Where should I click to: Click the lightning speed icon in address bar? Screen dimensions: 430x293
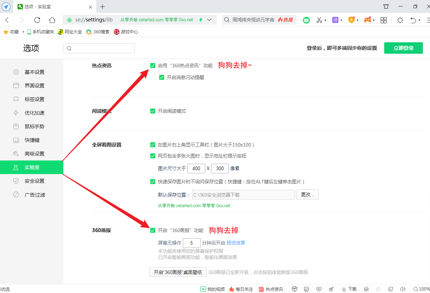201,20
